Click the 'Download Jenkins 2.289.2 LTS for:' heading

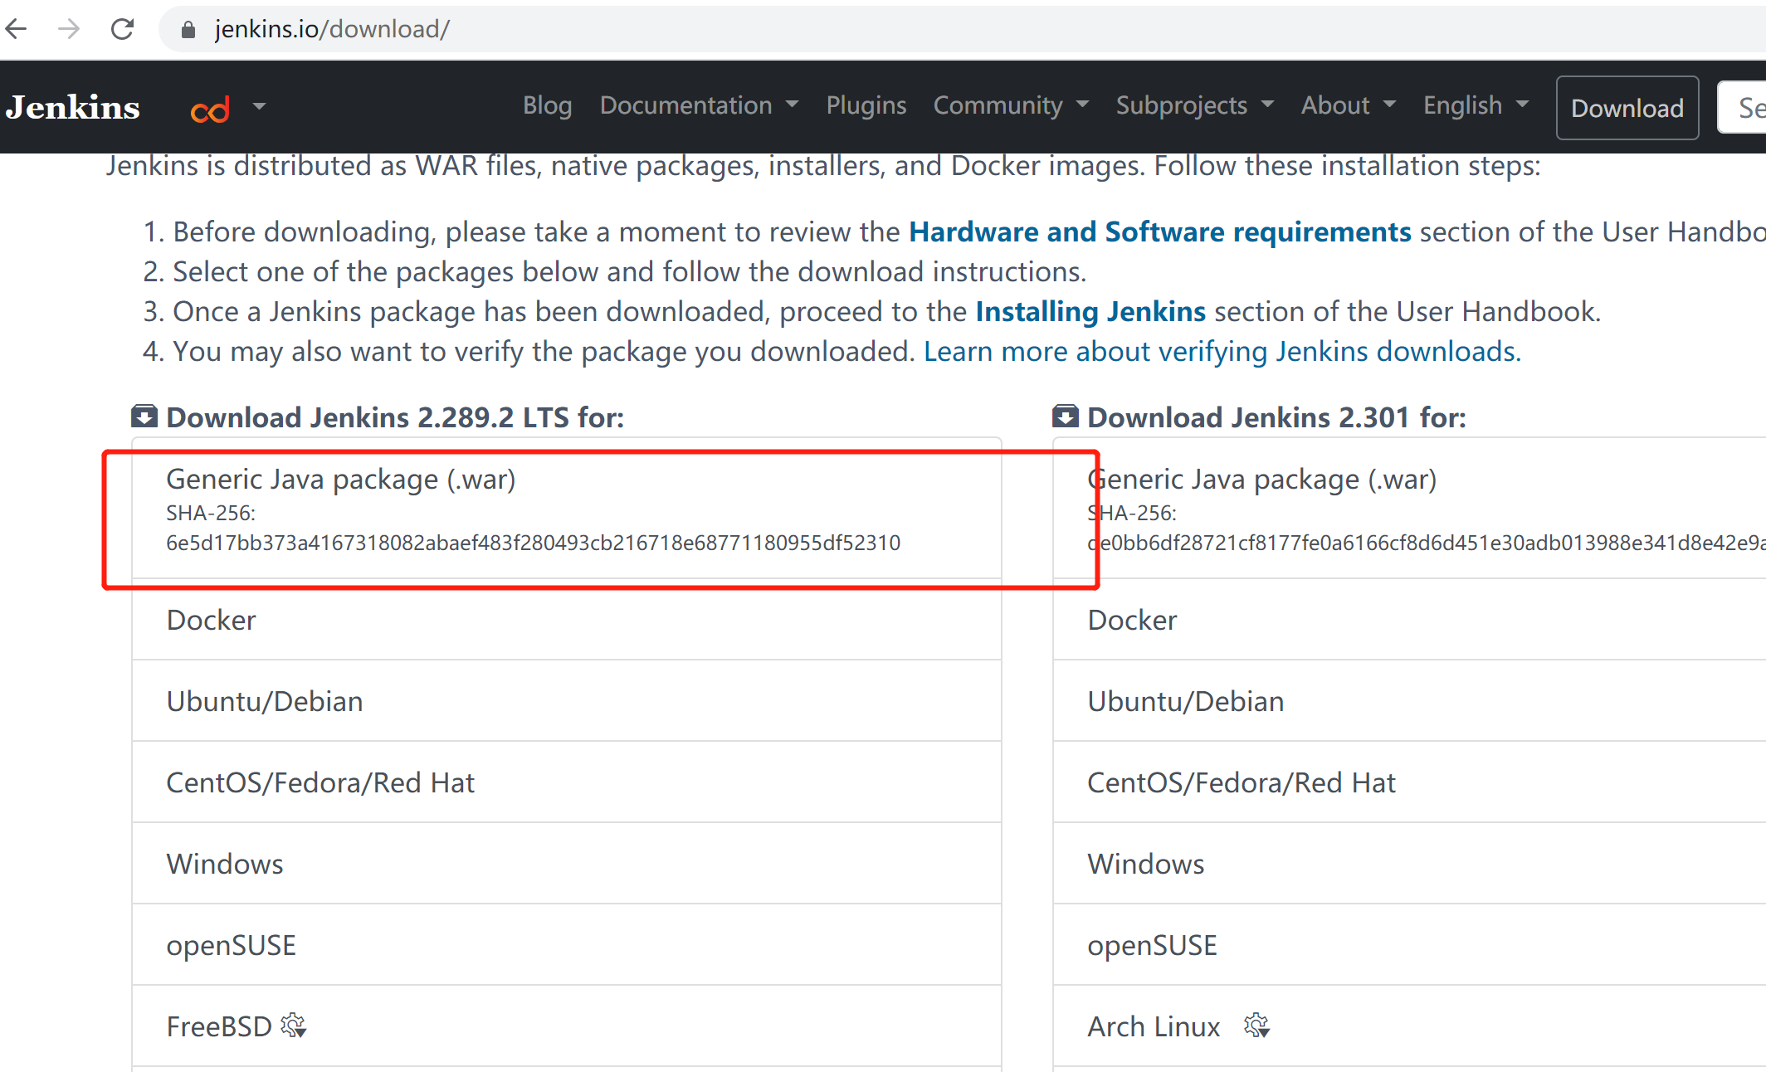tap(395, 417)
